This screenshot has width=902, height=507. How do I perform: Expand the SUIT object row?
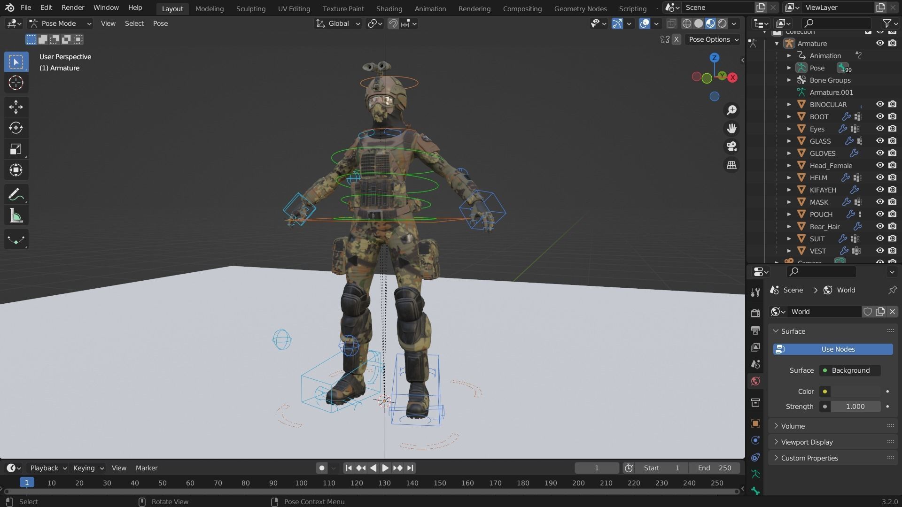pyautogui.click(x=789, y=238)
